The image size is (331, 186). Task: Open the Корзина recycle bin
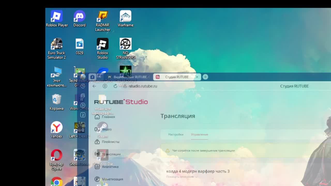point(57,102)
